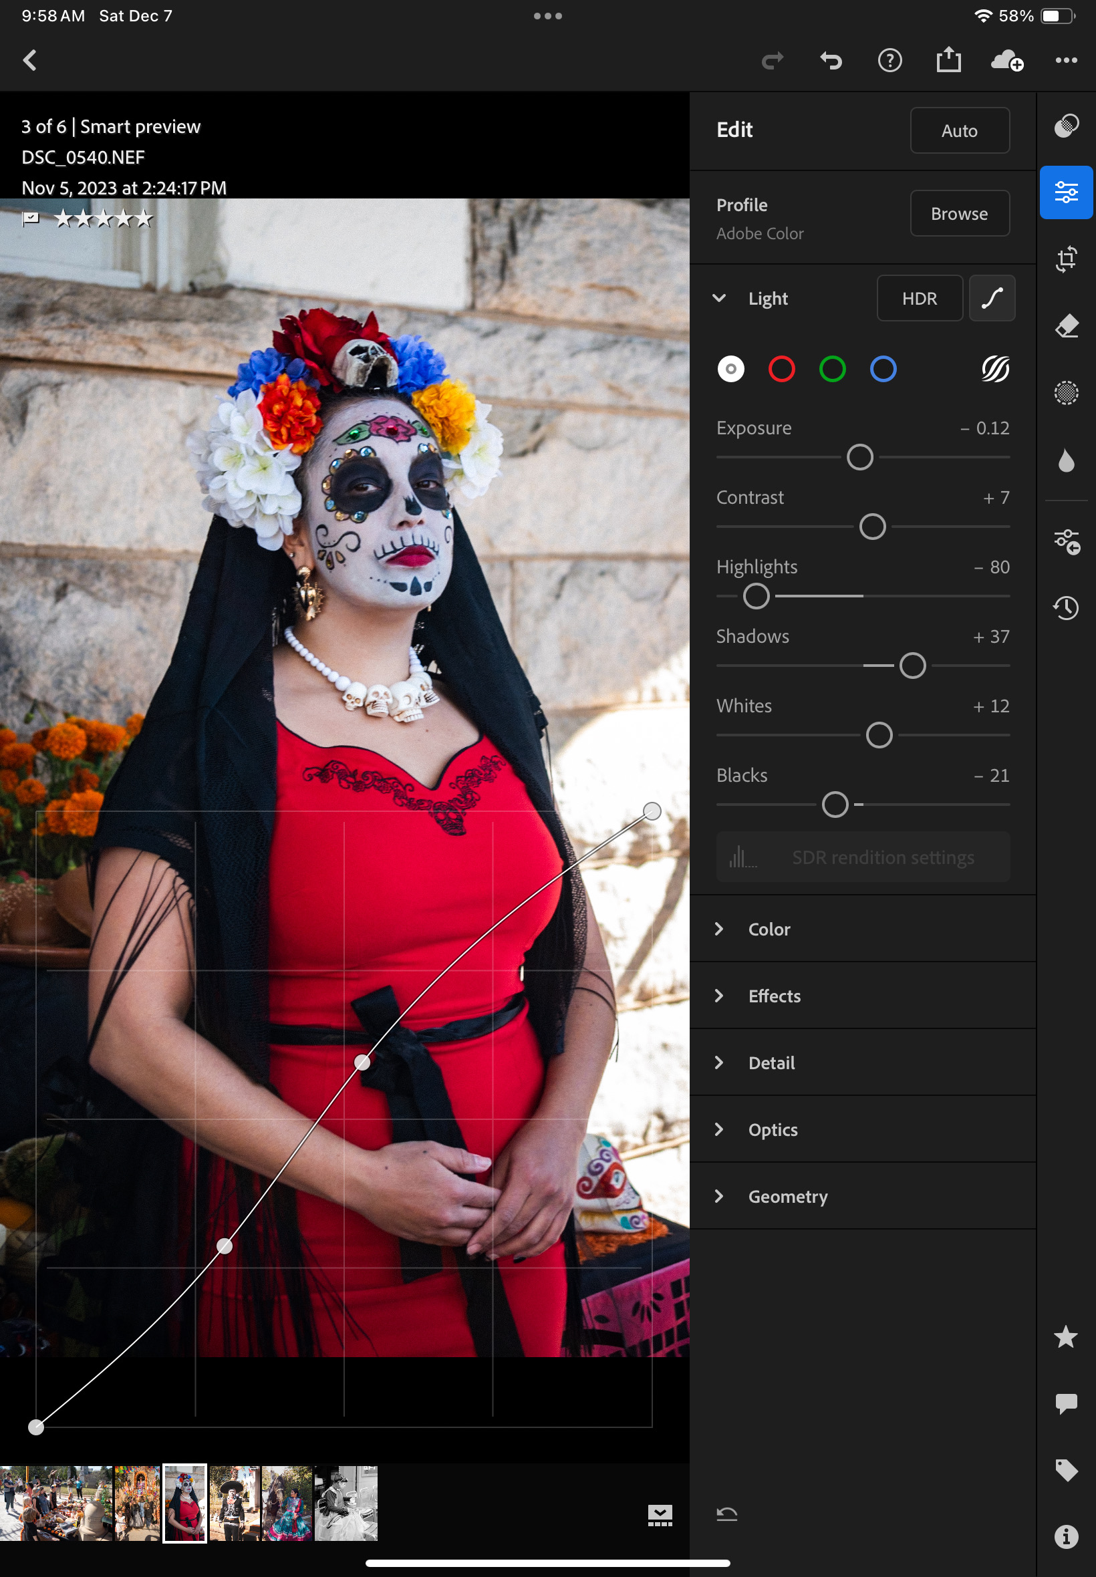Open the Crop and rotate tool

1066,259
